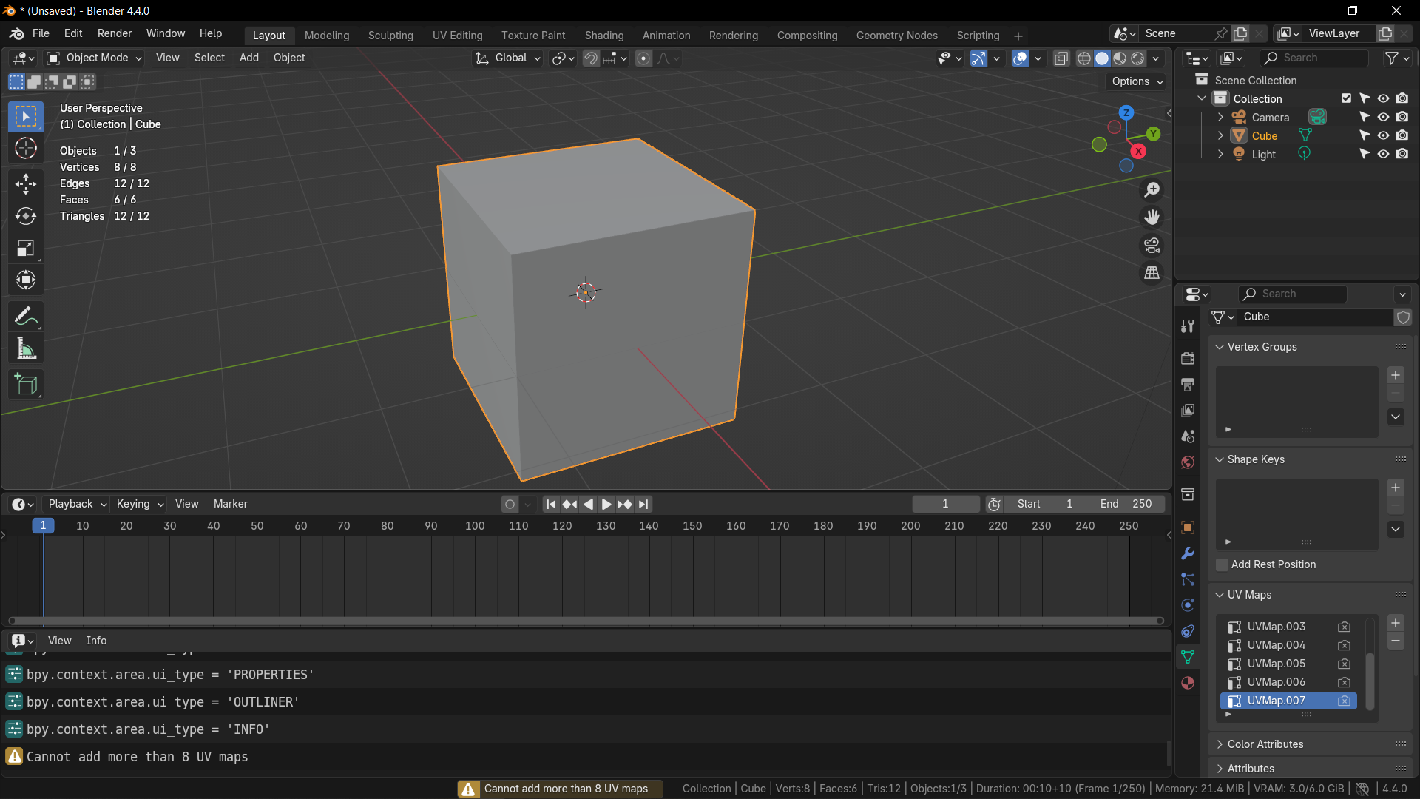Click the pan view hand icon

pyautogui.click(x=1152, y=218)
